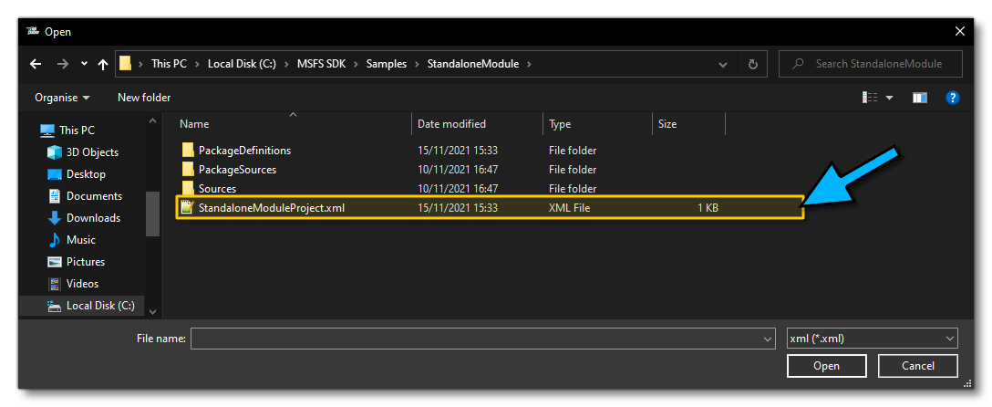Open Desktop in sidebar
Image resolution: width=992 pixels, height=407 pixels.
point(86,174)
